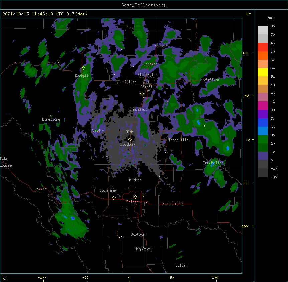This screenshot has width=288, height=282.
Task: Click the HighRiver label
Action: pos(144,249)
